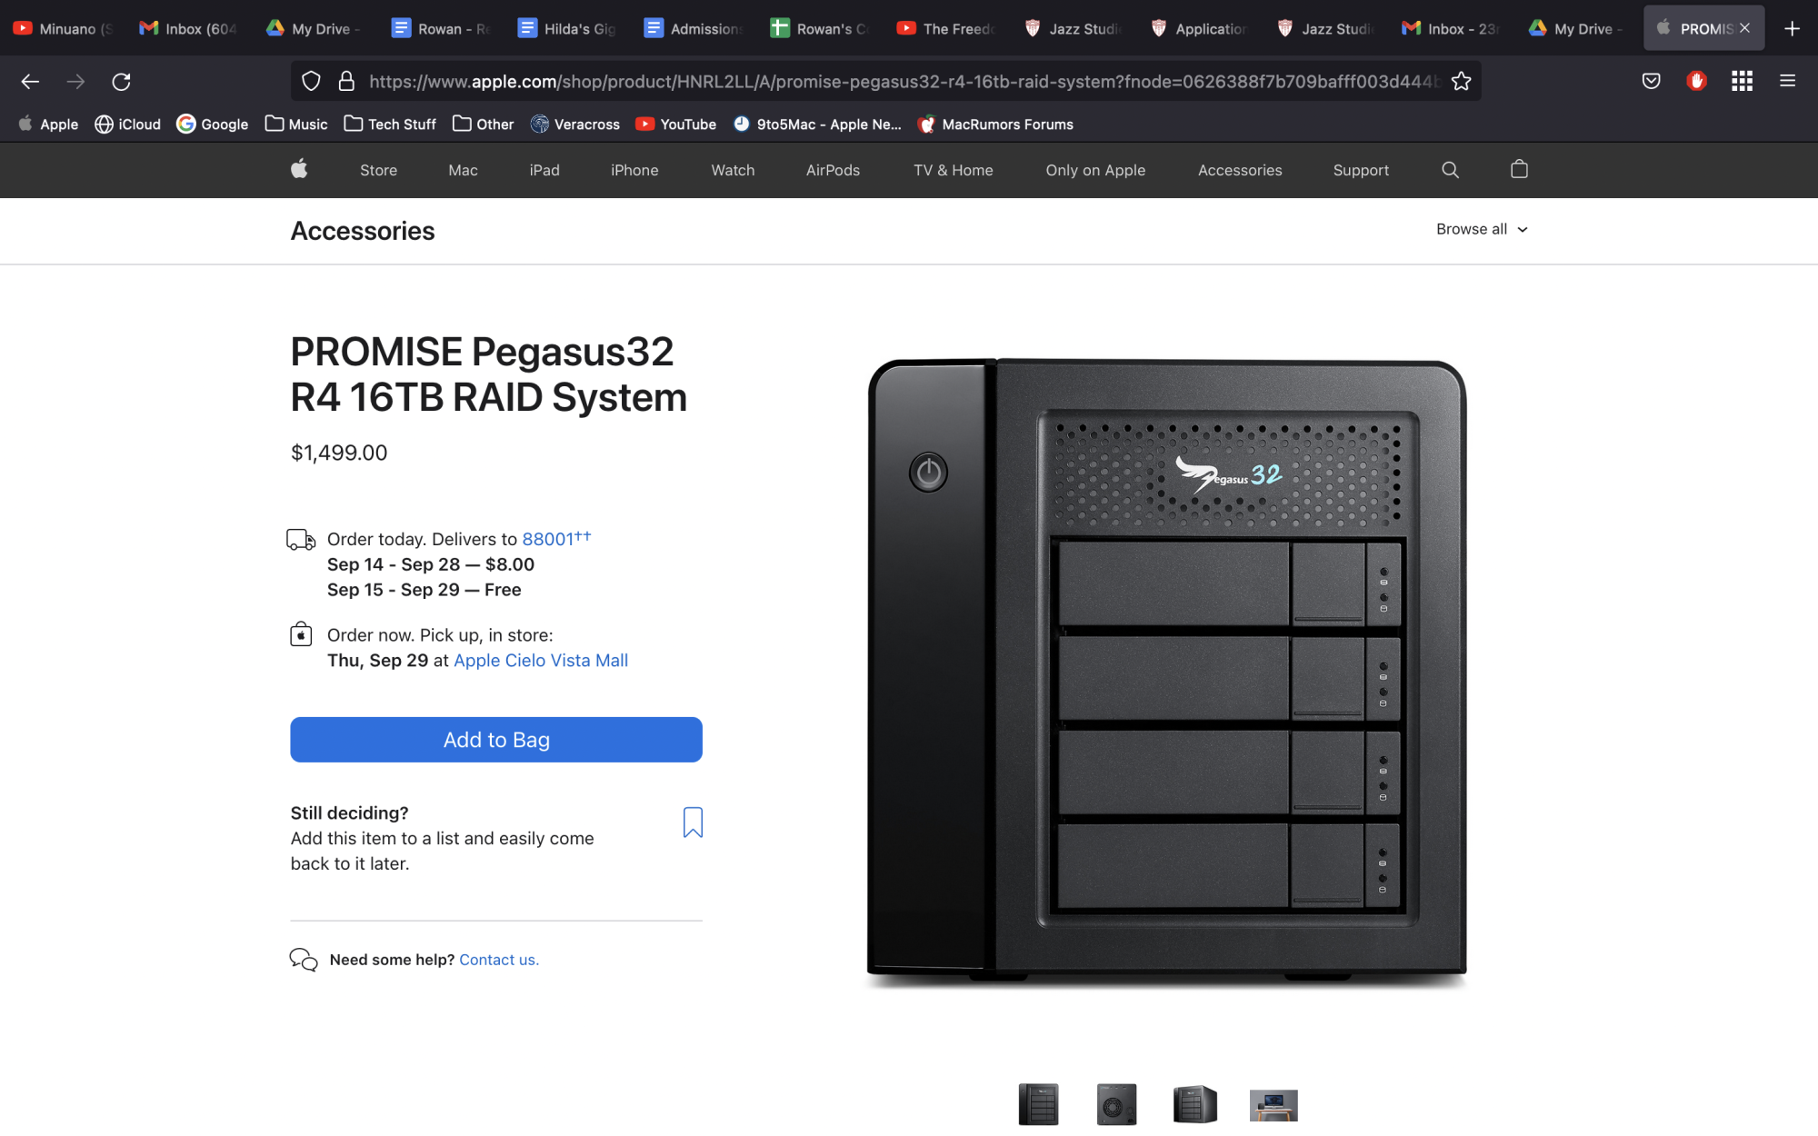The width and height of the screenshot is (1818, 1136).
Task: Click the Add to Bag button
Action: click(496, 740)
